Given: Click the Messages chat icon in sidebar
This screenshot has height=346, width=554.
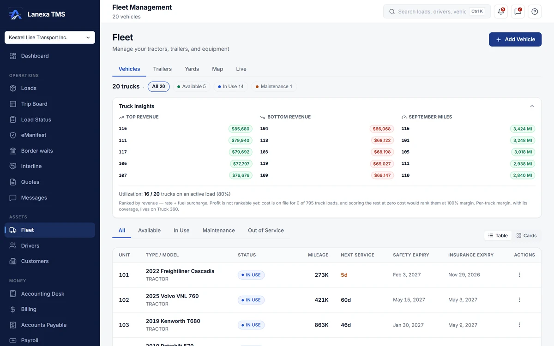Looking at the screenshot, I should click(x=13, y=197).
